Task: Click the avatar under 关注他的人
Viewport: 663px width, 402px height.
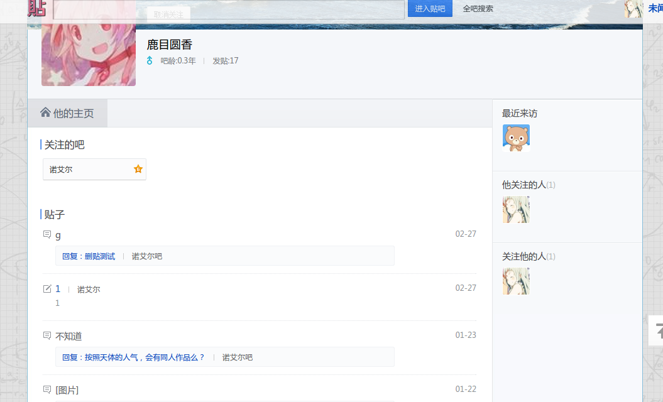Action: coord(516,281)
